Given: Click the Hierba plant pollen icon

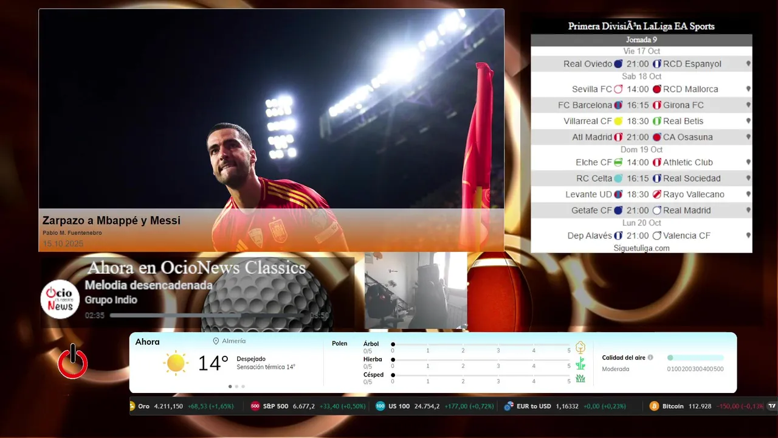Looking at the screenshot, I should click(x=580, y=363).
